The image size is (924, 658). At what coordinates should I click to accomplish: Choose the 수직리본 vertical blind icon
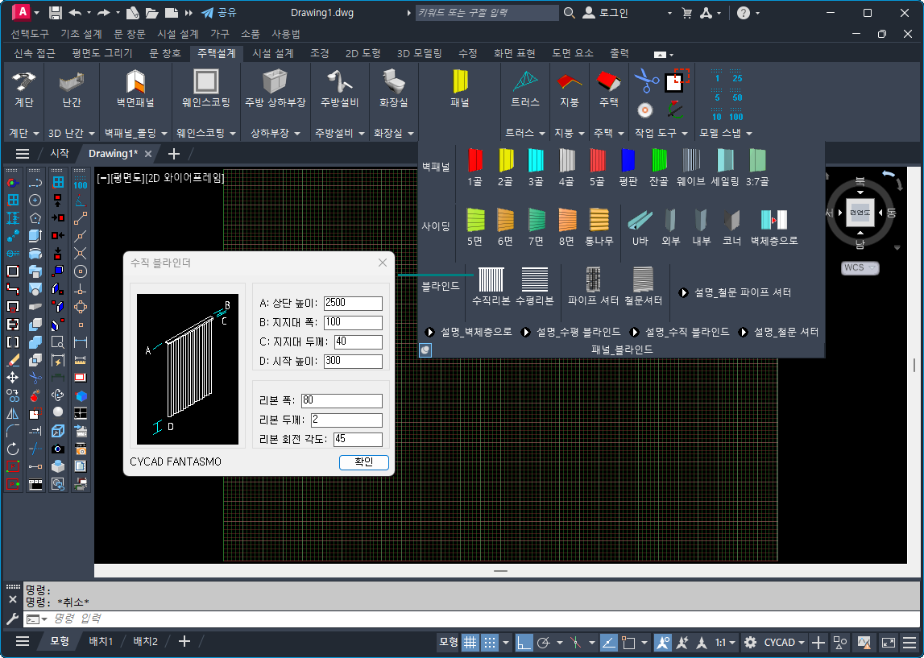(491, 280)
